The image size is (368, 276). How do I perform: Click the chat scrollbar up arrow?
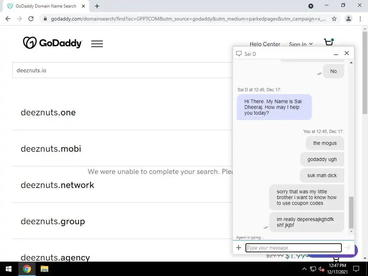tap(351, 63)
